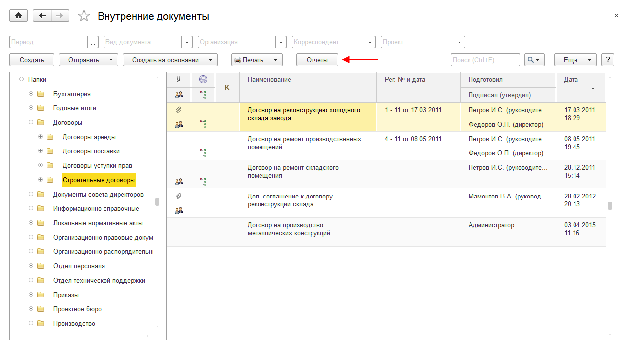Open the Печать print menu
The image size is (627, 347).
click(257, 60)
